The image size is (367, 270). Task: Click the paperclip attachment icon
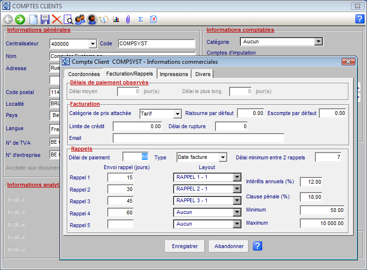coord(128,19)
